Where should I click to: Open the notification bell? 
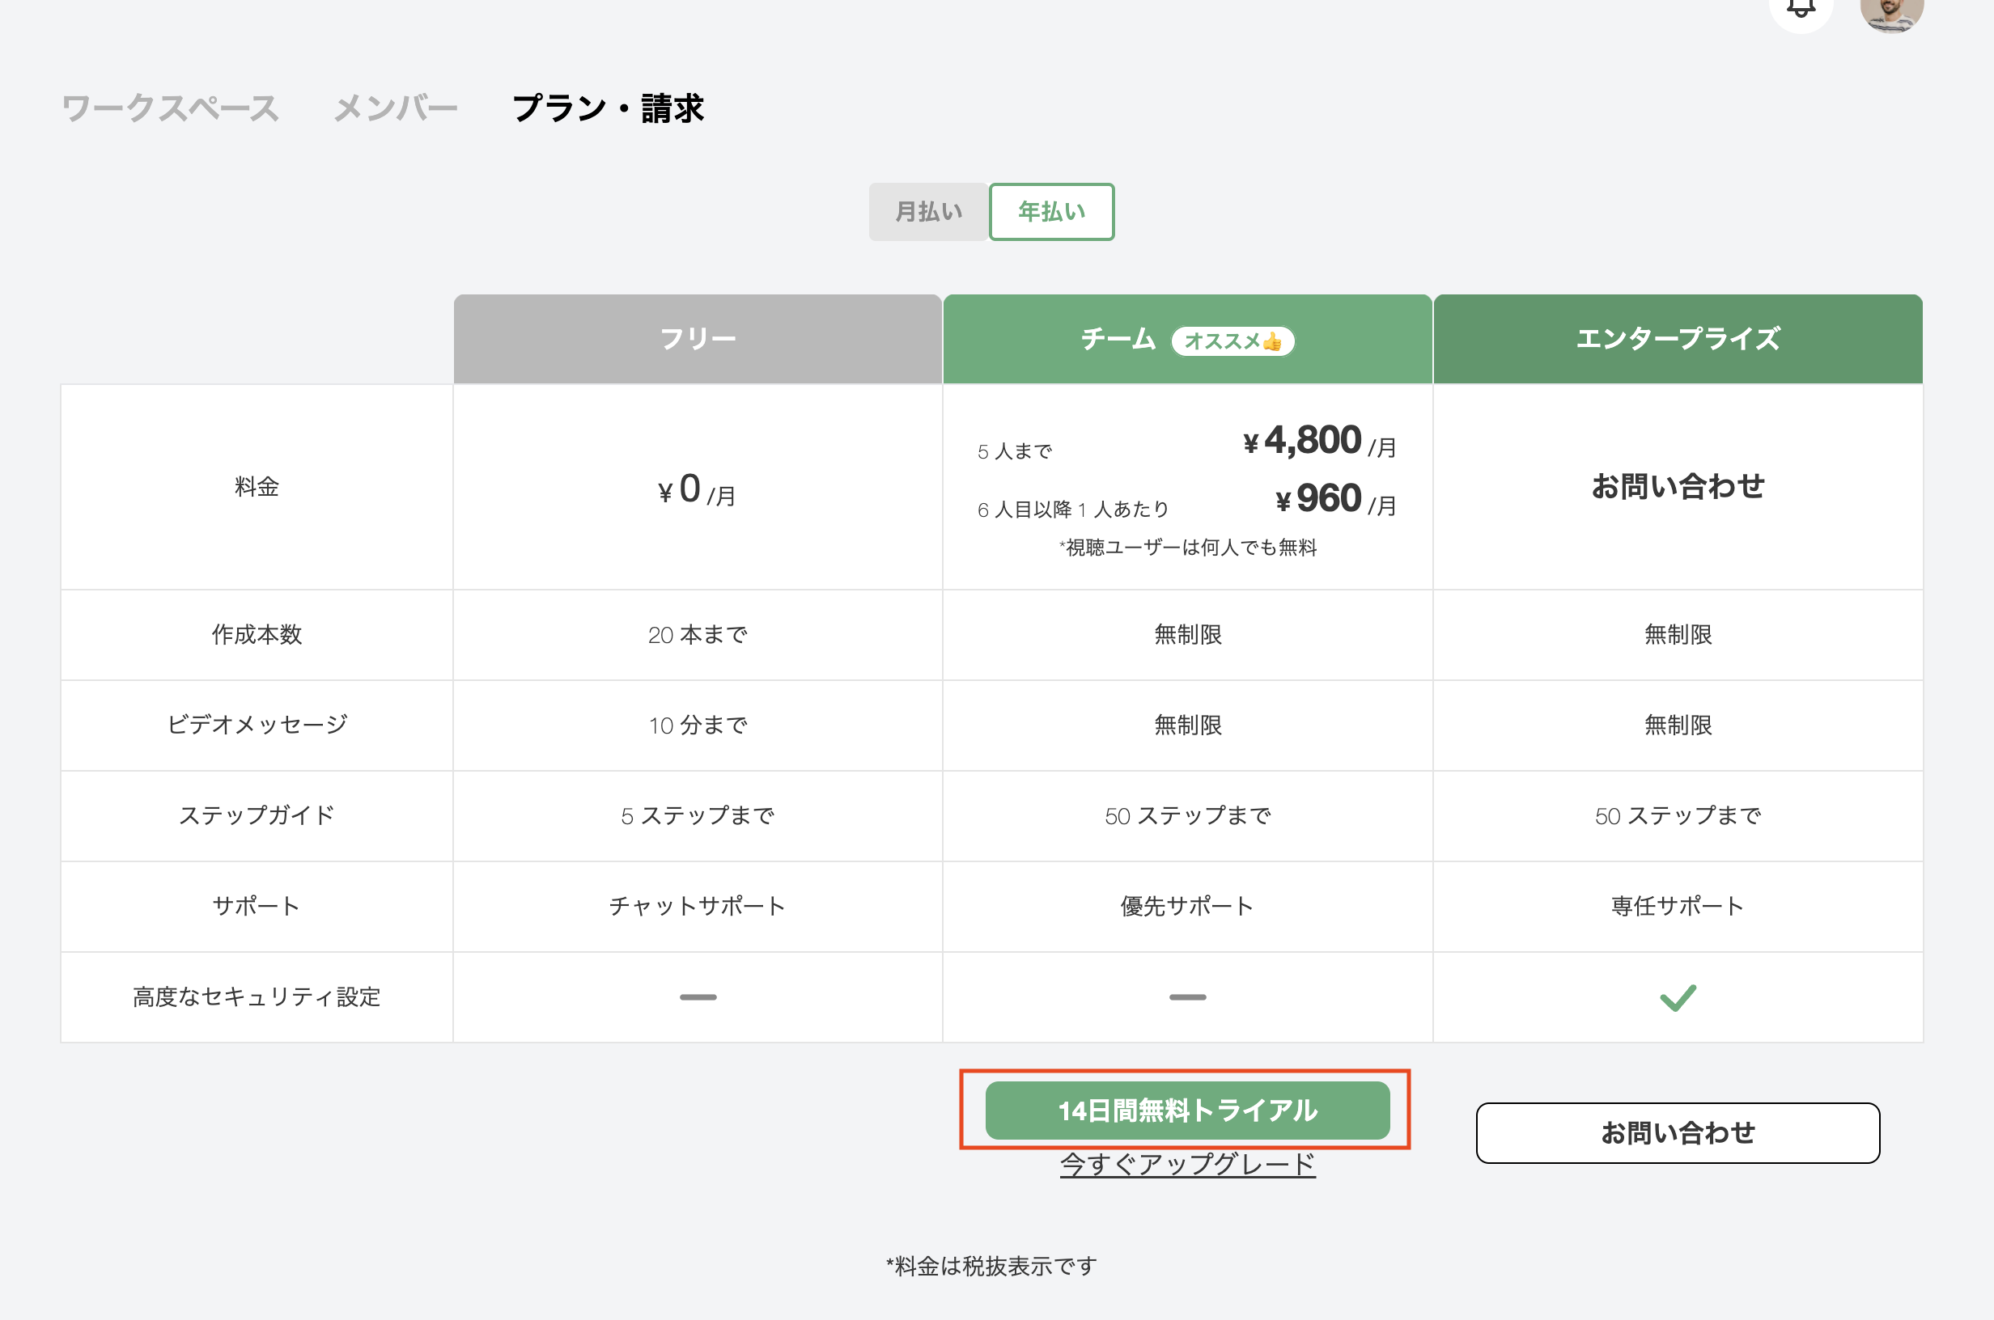(x=1801, y=10)
